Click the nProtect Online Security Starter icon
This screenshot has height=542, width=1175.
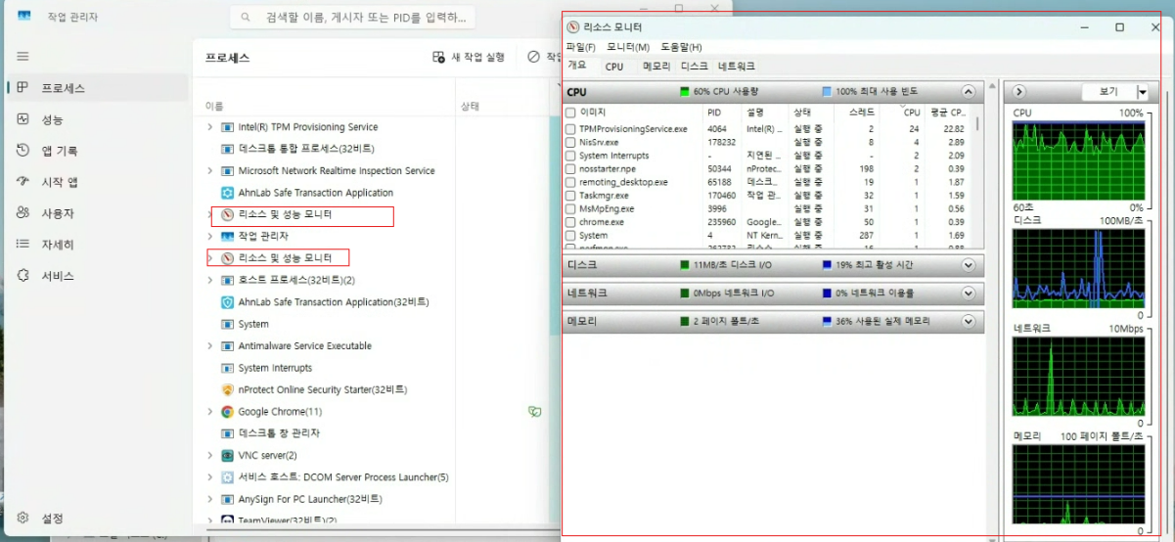228,389
